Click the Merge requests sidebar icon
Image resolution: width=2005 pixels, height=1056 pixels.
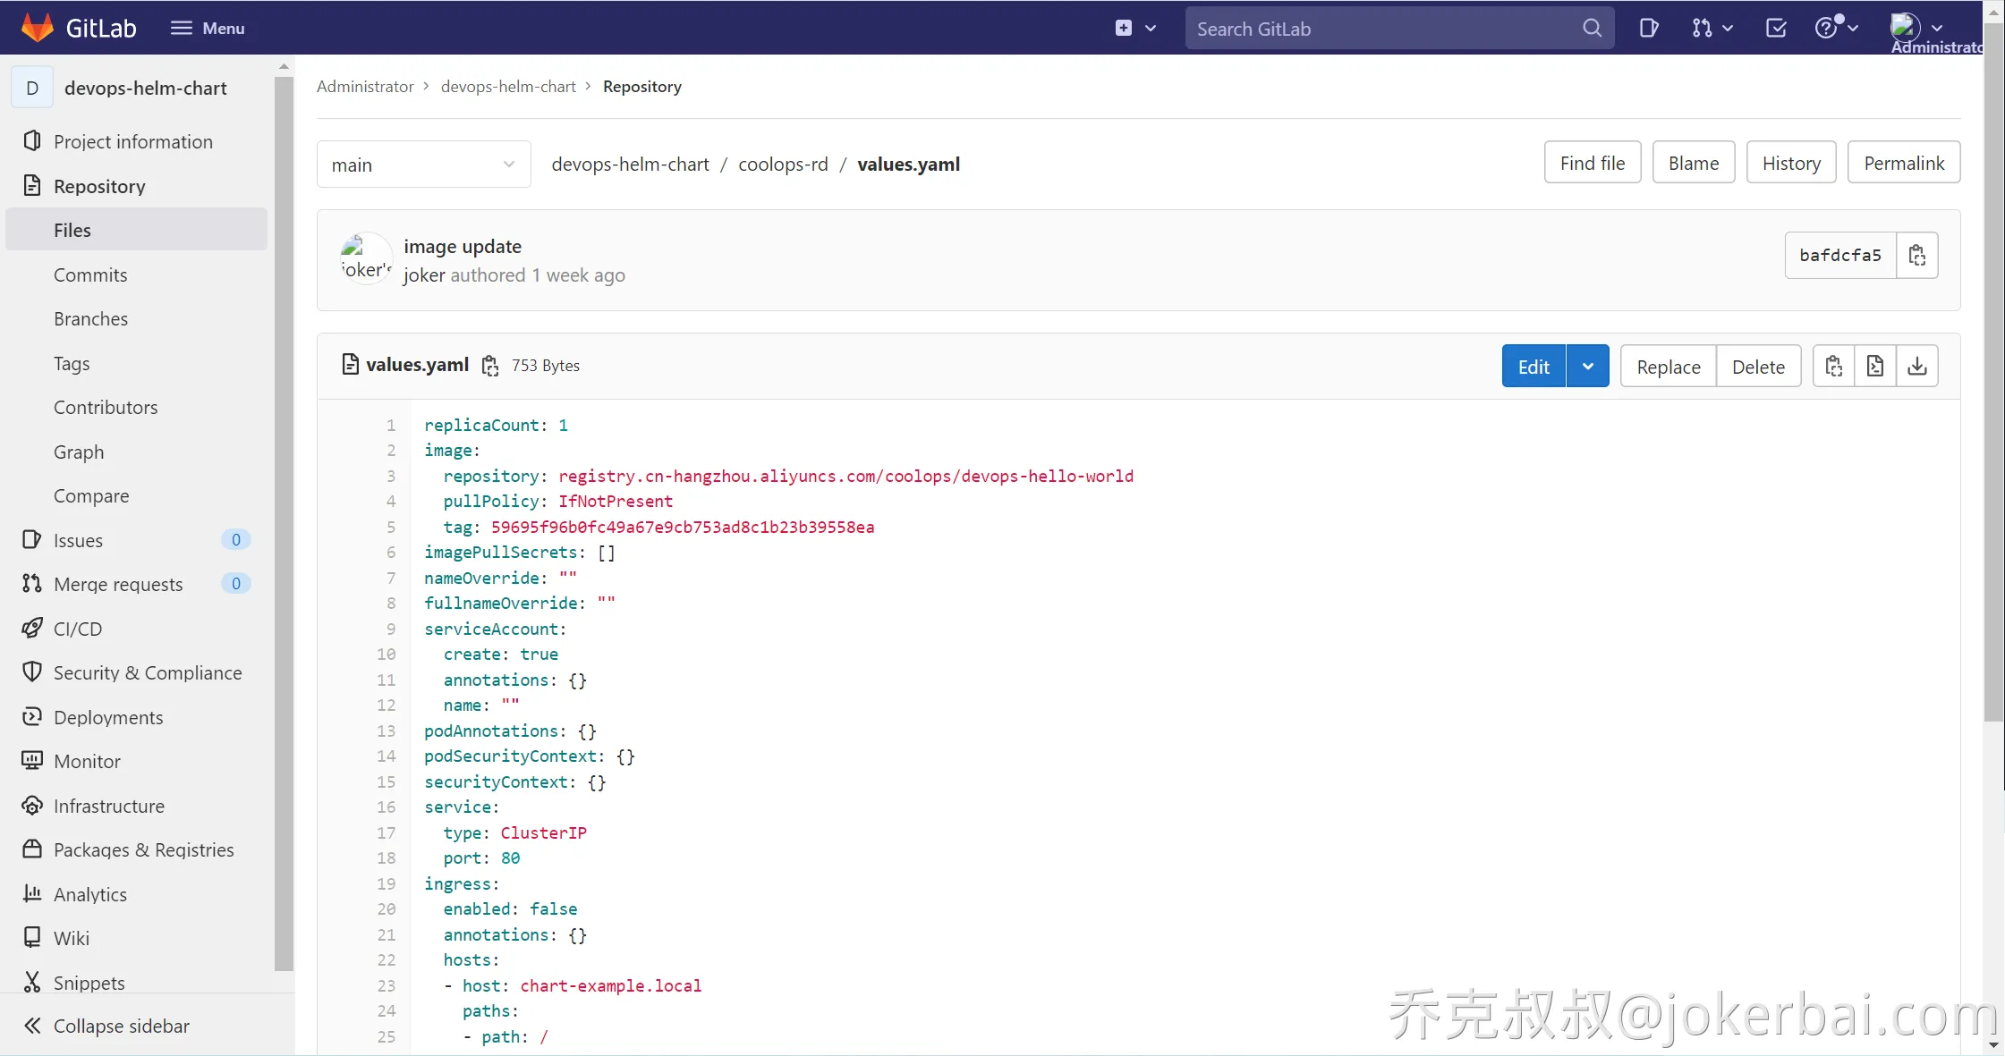(31, 584)
